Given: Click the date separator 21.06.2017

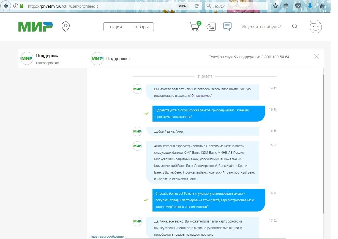Looking at the screenshot, I should pyautogui.click(x=205, y=76).
